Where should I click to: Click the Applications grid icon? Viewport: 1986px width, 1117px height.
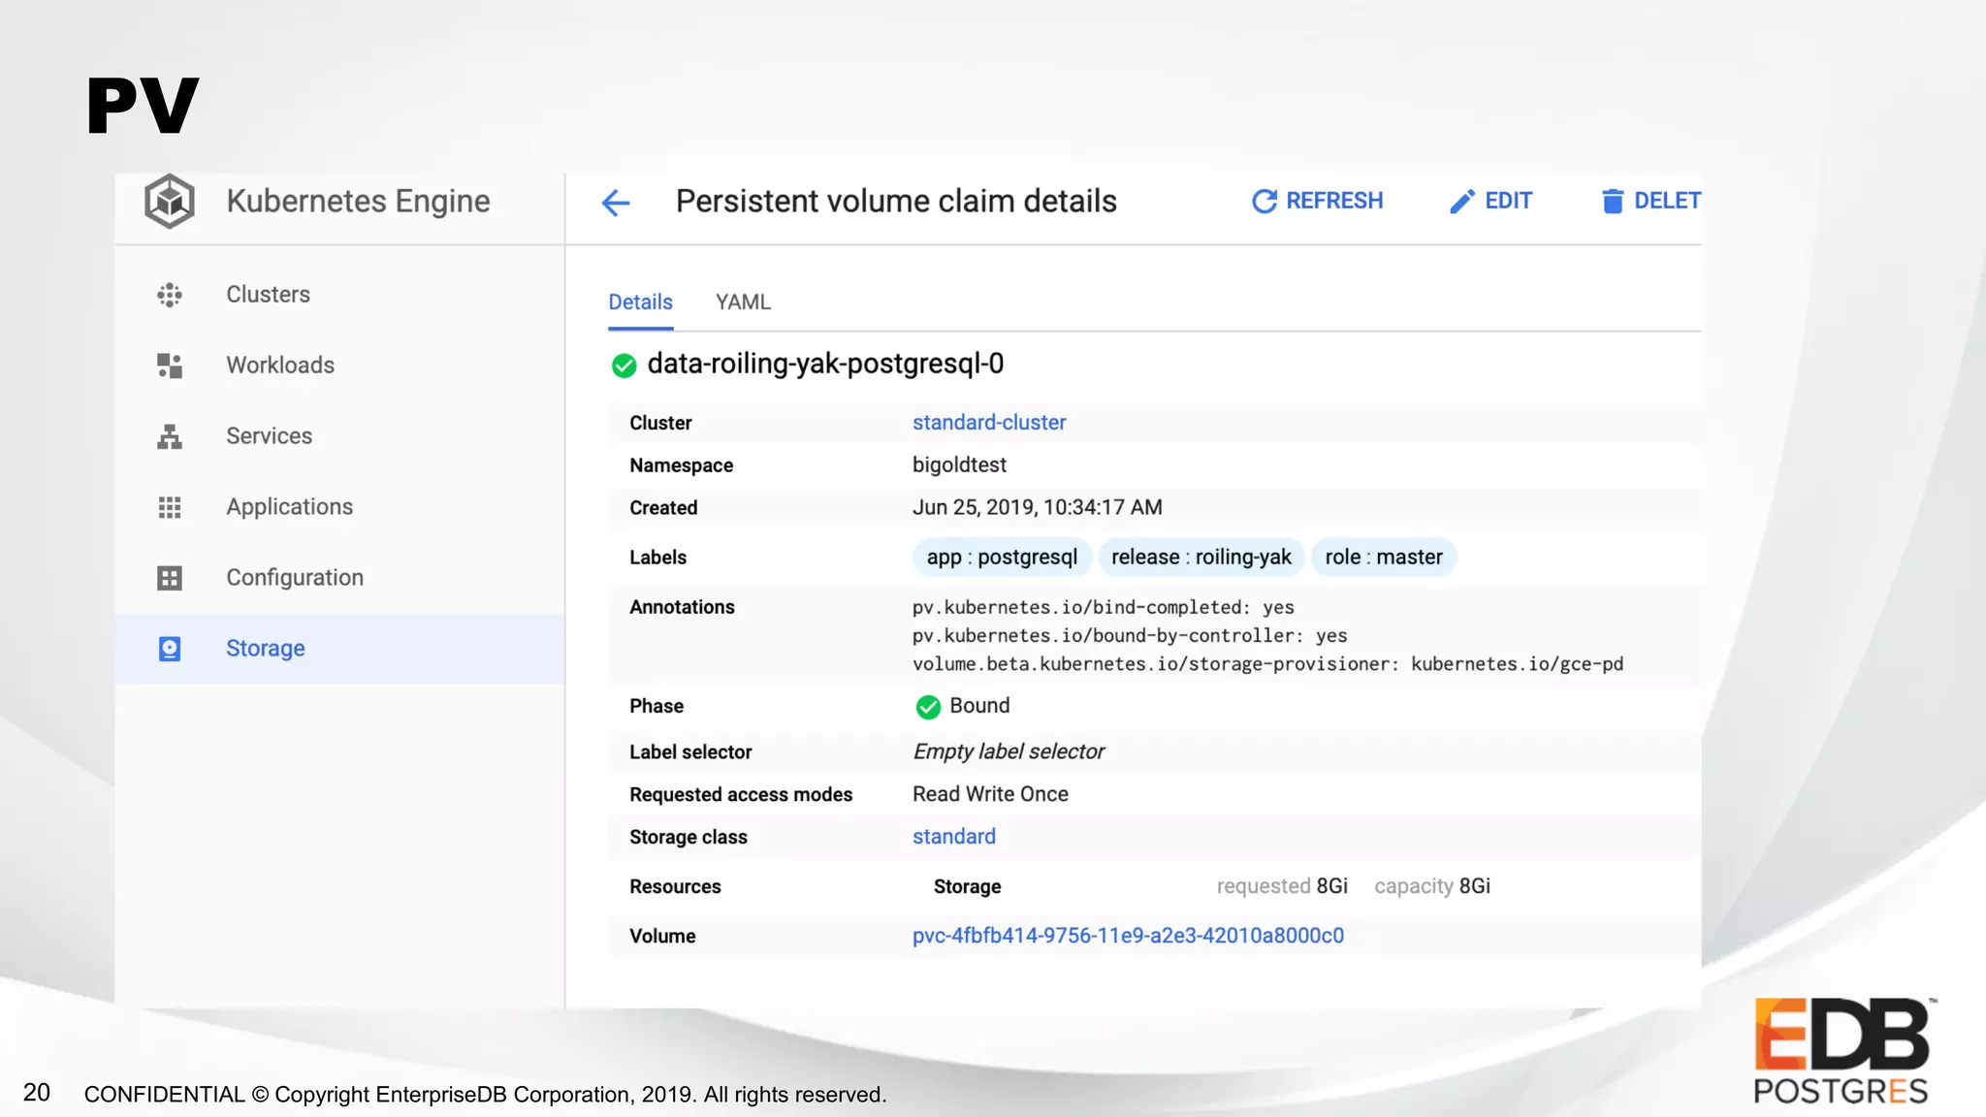point(170,507)
